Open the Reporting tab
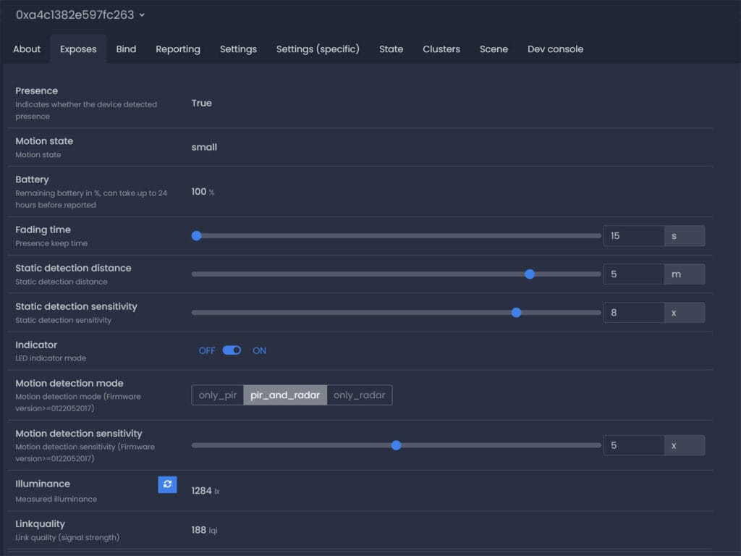Screen dimensions: 741x556 point(178,49)
